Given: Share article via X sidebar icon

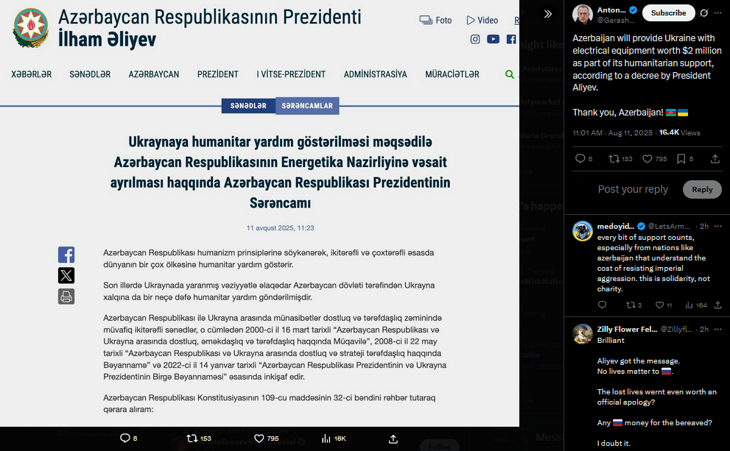Looking at the screenshot, I should point(66,276).
